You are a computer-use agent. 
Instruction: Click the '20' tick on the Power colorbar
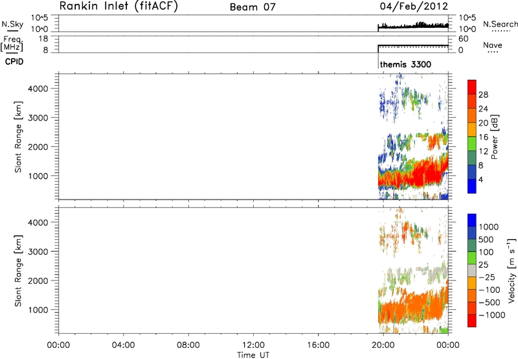483,123
